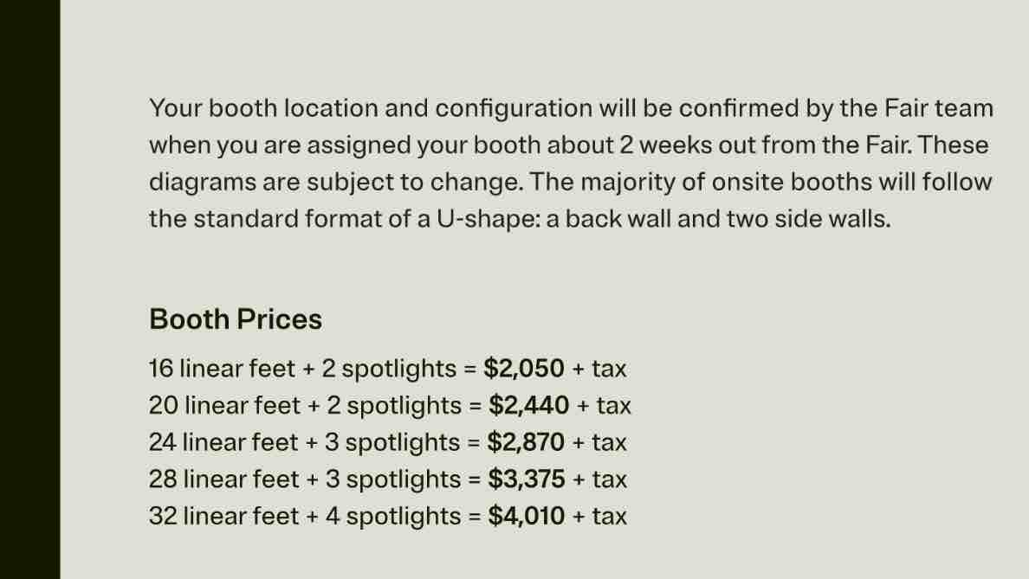The height and width of the screenshot is (579, 1029).
Task: Click the 28 linear feet pricing line
Action: click(x=388, y=479)
